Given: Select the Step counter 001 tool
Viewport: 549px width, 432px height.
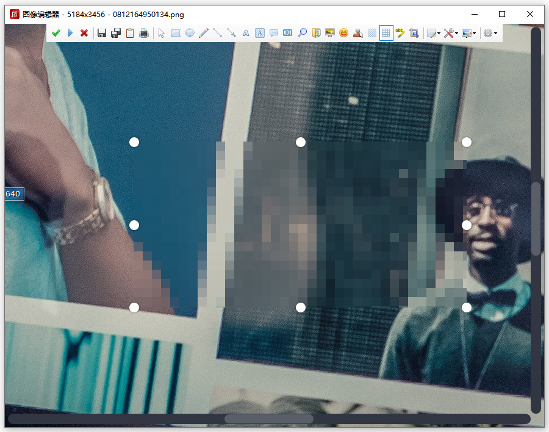Looking at the screenshot, I should 288,34.
